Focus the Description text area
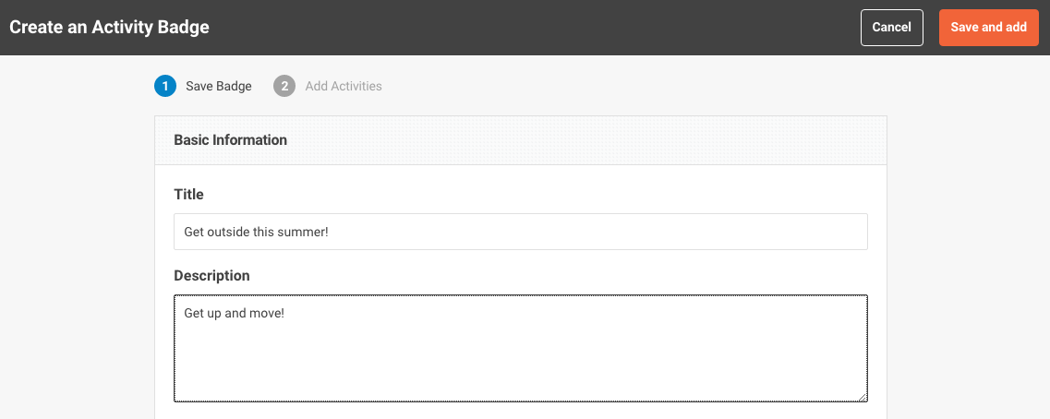This screenshot has width=1050, height=419. point(520,348)
